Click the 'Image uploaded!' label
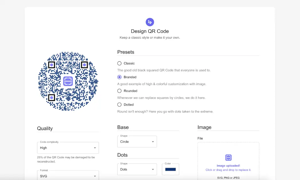The width and height of the screenshot is (300, 180). (x=228, y=166)
